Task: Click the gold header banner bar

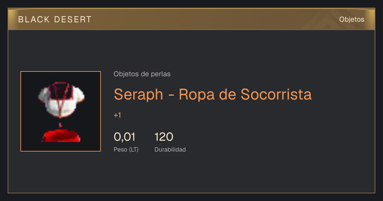Action: tap(191, 19)
